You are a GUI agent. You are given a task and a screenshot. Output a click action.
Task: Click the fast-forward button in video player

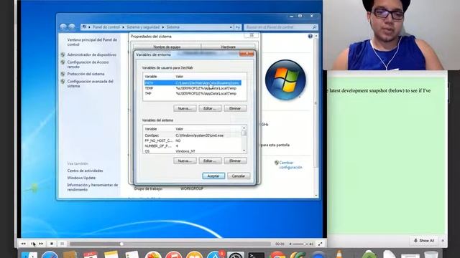(x=41, y=244)
